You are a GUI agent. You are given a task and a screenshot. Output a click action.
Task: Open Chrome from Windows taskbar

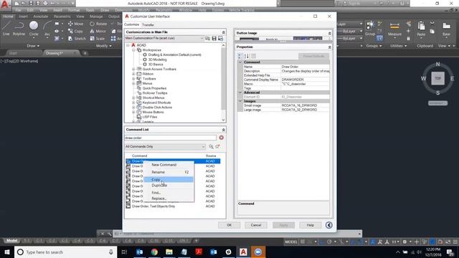(x=154, y=252)
